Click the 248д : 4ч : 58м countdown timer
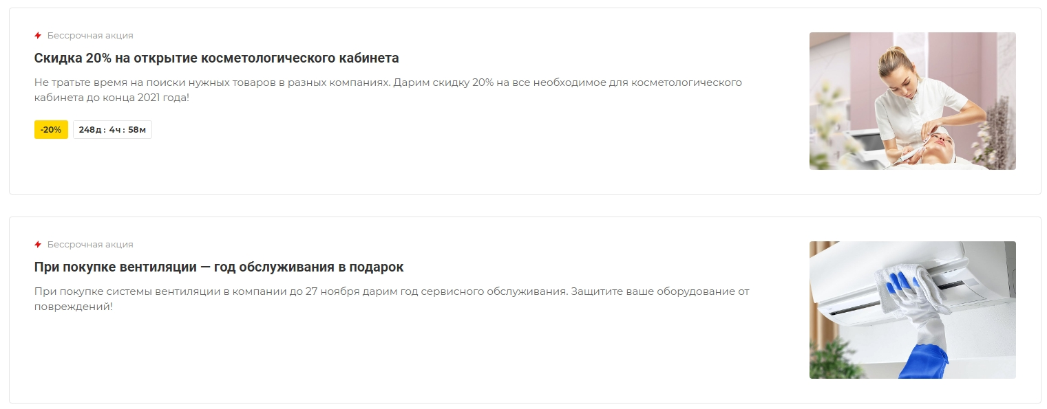The width and height of the screenshot is (1047, 409). (x=112, y=130)
